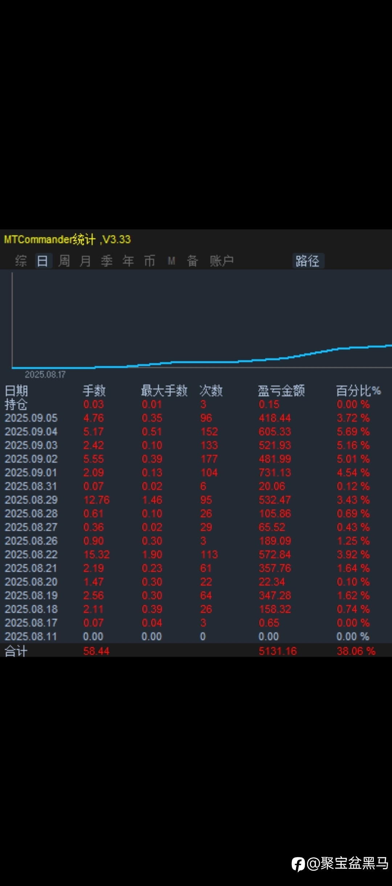Screen dimensions: 392x886
Task: Click the 路径 path button
Action: coord(308,261)
